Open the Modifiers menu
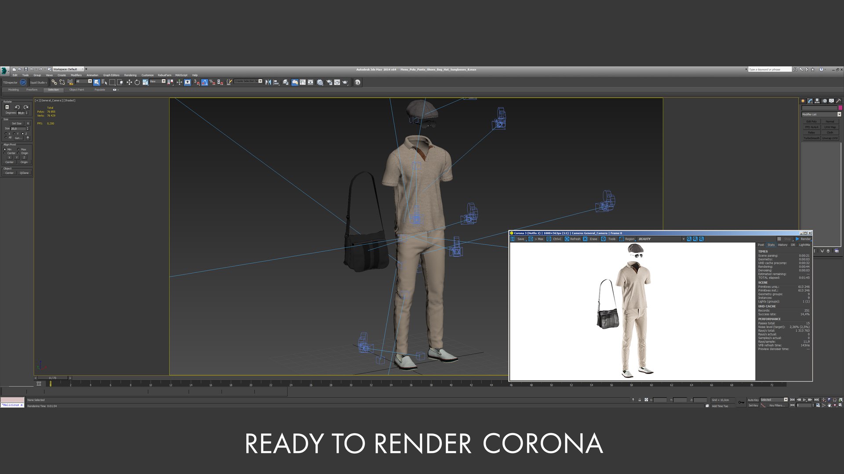844x474 pixels. (76, 75)
